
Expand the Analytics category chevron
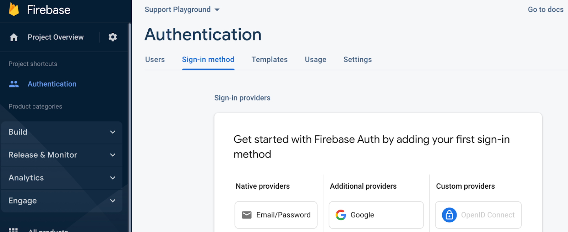click(113, 178)
